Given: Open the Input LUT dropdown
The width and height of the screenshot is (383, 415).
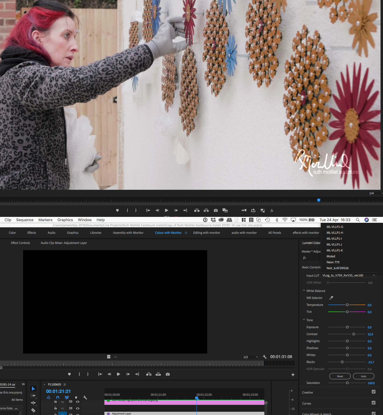Looking at the screenshot, I should point(349,275).
